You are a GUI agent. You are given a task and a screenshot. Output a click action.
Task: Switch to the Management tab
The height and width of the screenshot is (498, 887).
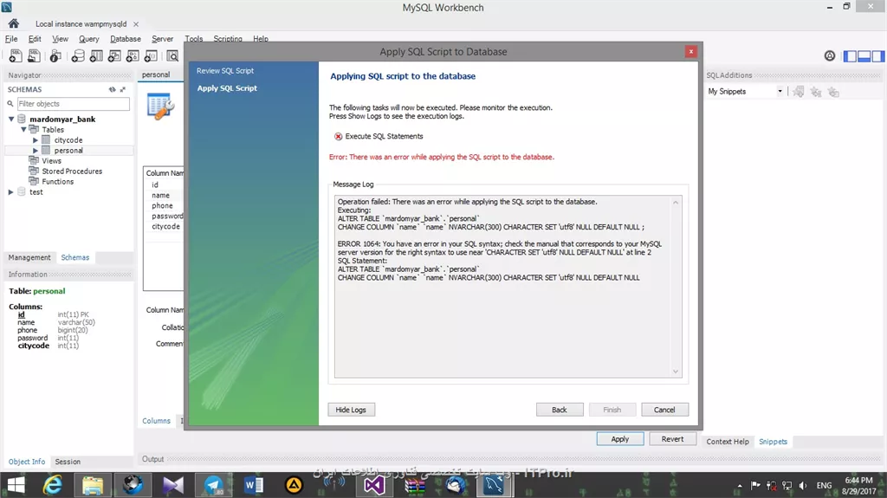[29, 257]
